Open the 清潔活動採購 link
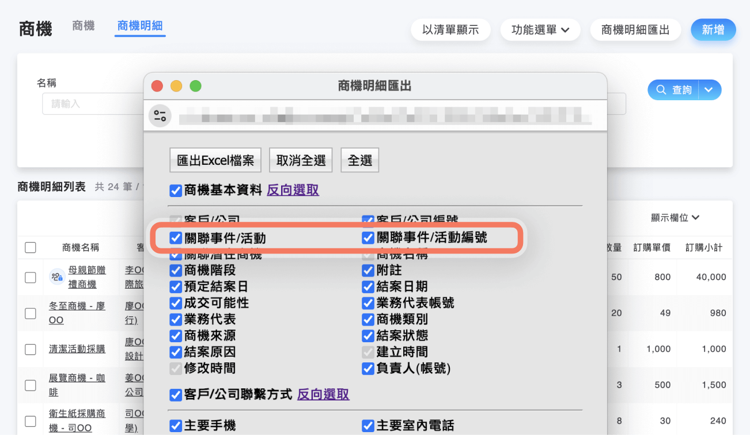 77,349
